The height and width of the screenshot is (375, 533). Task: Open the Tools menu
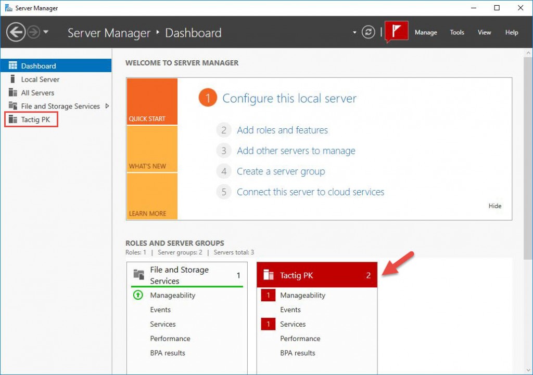[456, 32]
